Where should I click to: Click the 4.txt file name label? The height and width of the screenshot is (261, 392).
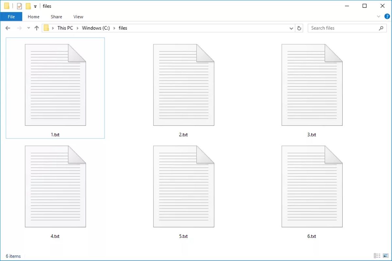55,236
